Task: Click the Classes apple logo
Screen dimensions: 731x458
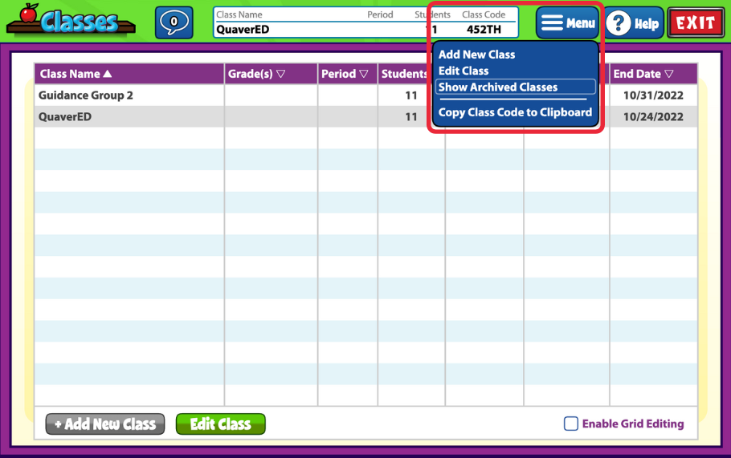Action: click(x=71, y=19)
